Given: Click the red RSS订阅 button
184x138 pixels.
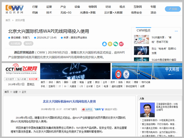Looking at the screenshot, I should tap(33, 79).
